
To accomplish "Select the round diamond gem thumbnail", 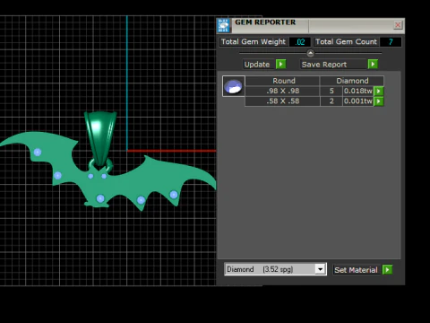I will click(x=234, y=86).
